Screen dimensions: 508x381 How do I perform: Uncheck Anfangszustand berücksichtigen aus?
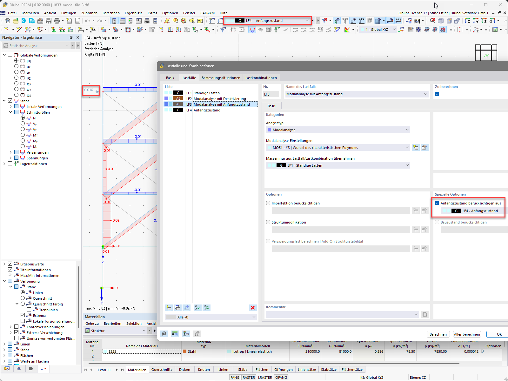[437, 203]
